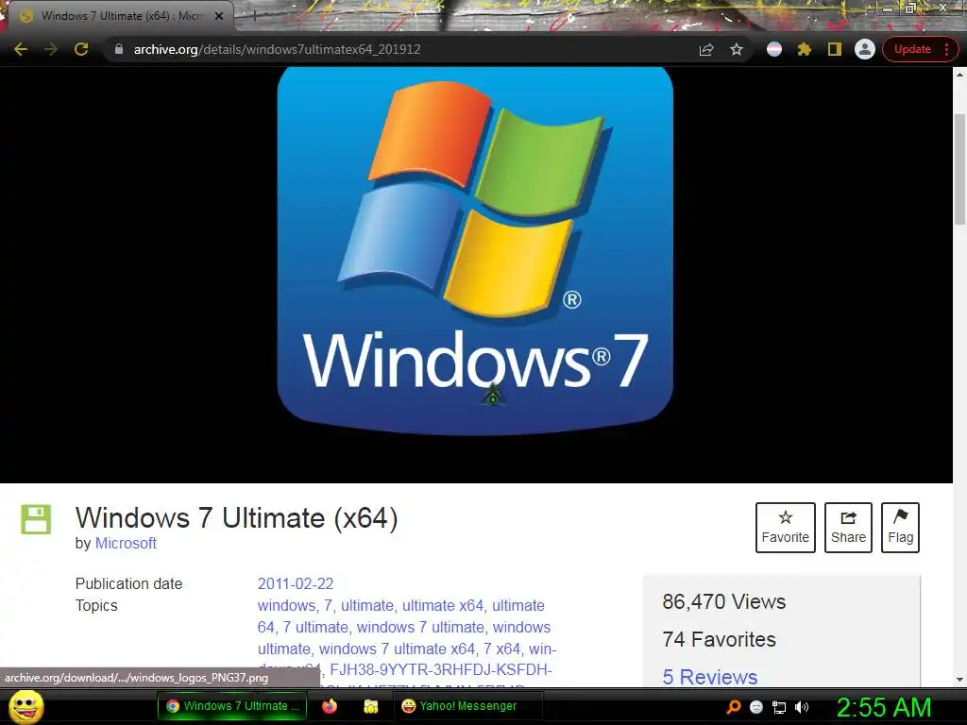Go back to the previous page
This screenshot has width=967, height=725.
point(21,49)
